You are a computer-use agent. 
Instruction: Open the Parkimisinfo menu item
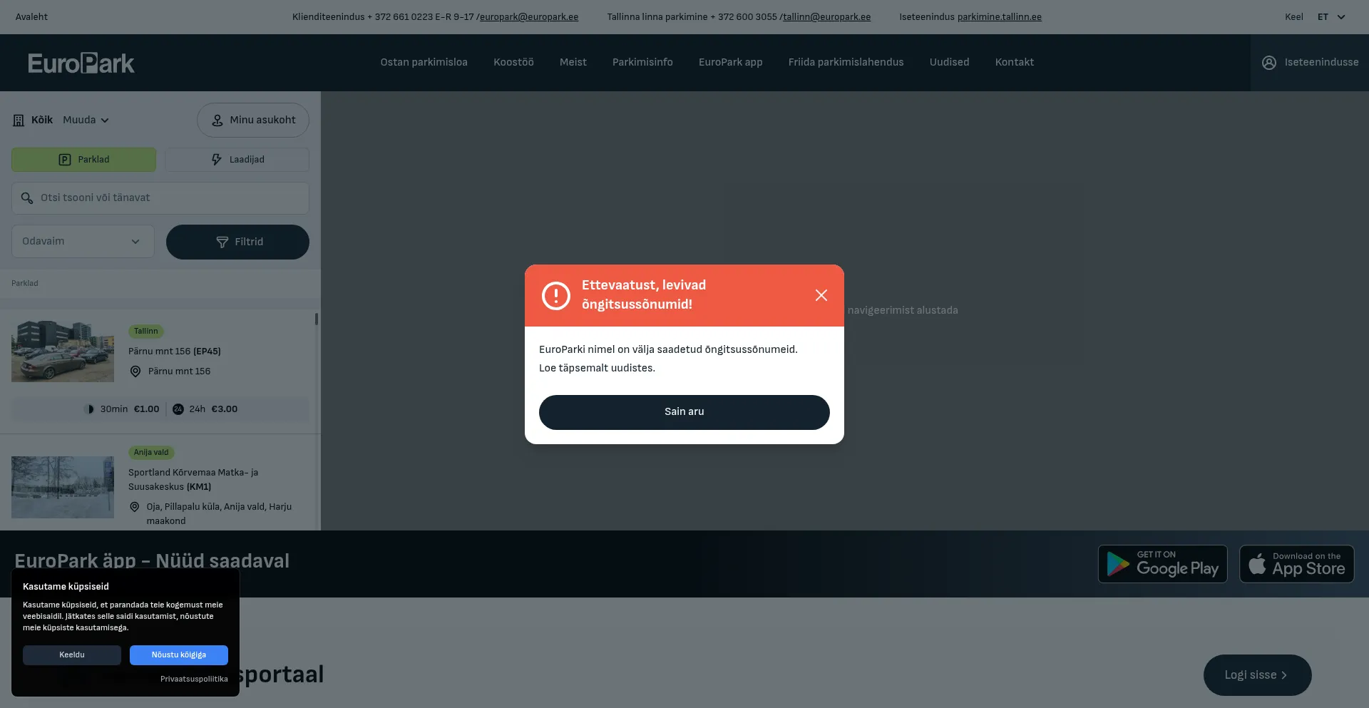tap(642, 63)
